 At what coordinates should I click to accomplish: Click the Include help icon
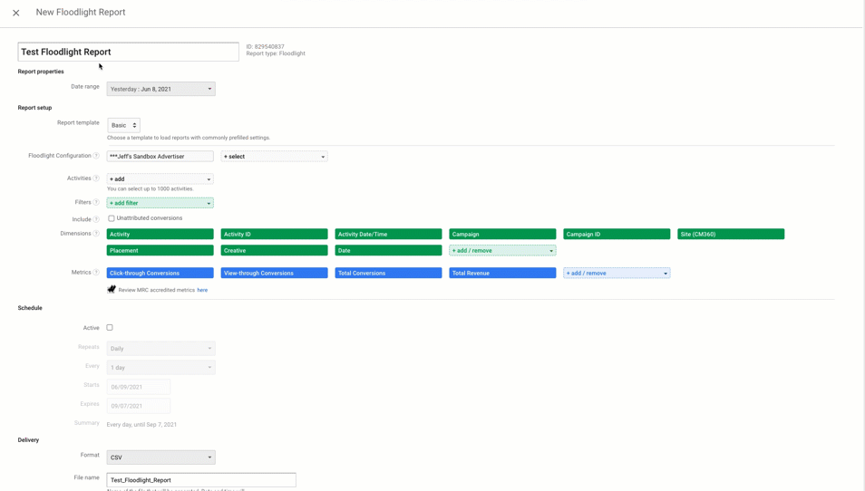click(96, 219)
